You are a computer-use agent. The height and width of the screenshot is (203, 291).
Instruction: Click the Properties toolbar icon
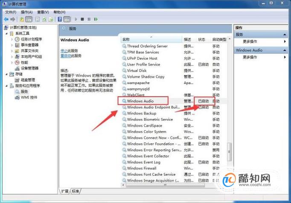pyautogui.click(x=37, y=19)
